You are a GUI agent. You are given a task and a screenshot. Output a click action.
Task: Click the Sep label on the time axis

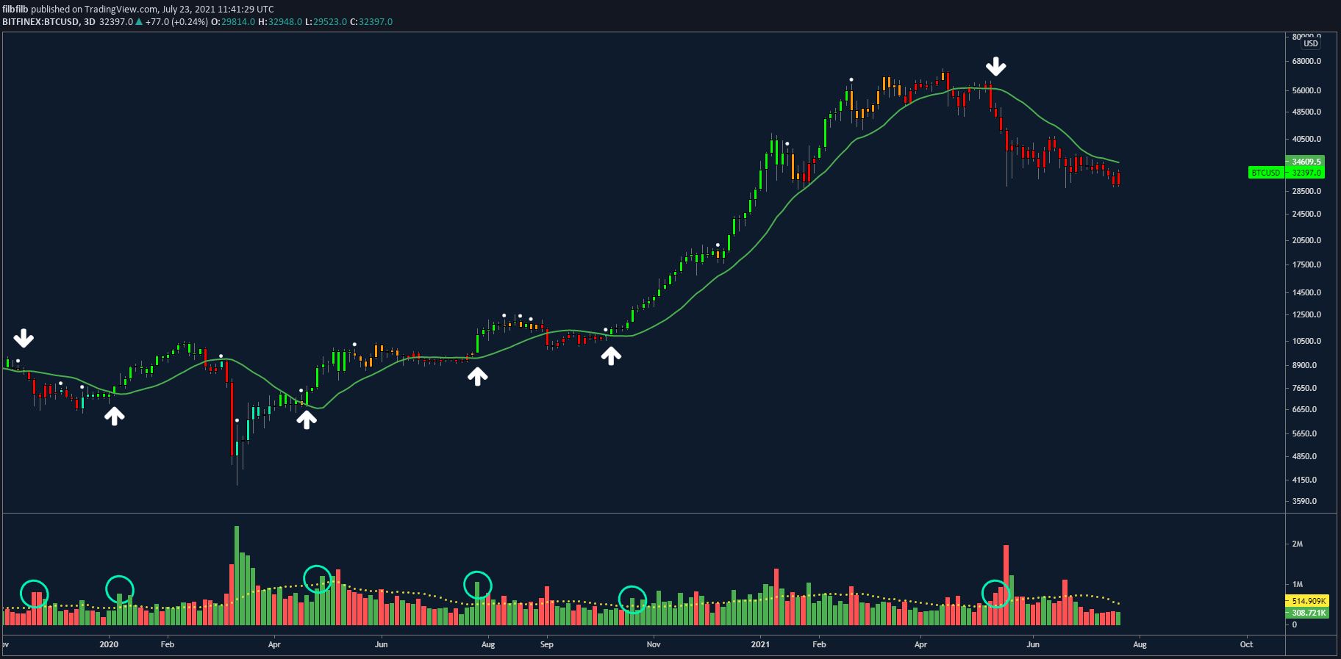coord(546,644)
